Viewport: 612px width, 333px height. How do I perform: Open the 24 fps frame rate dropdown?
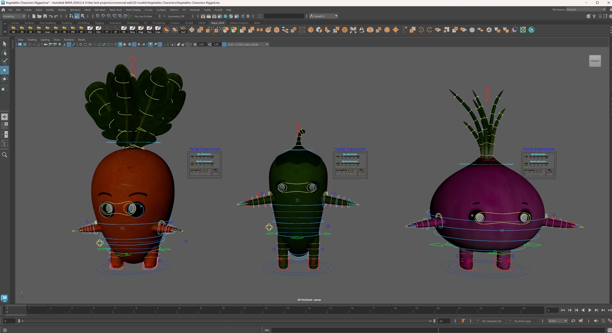click(558, 321)
